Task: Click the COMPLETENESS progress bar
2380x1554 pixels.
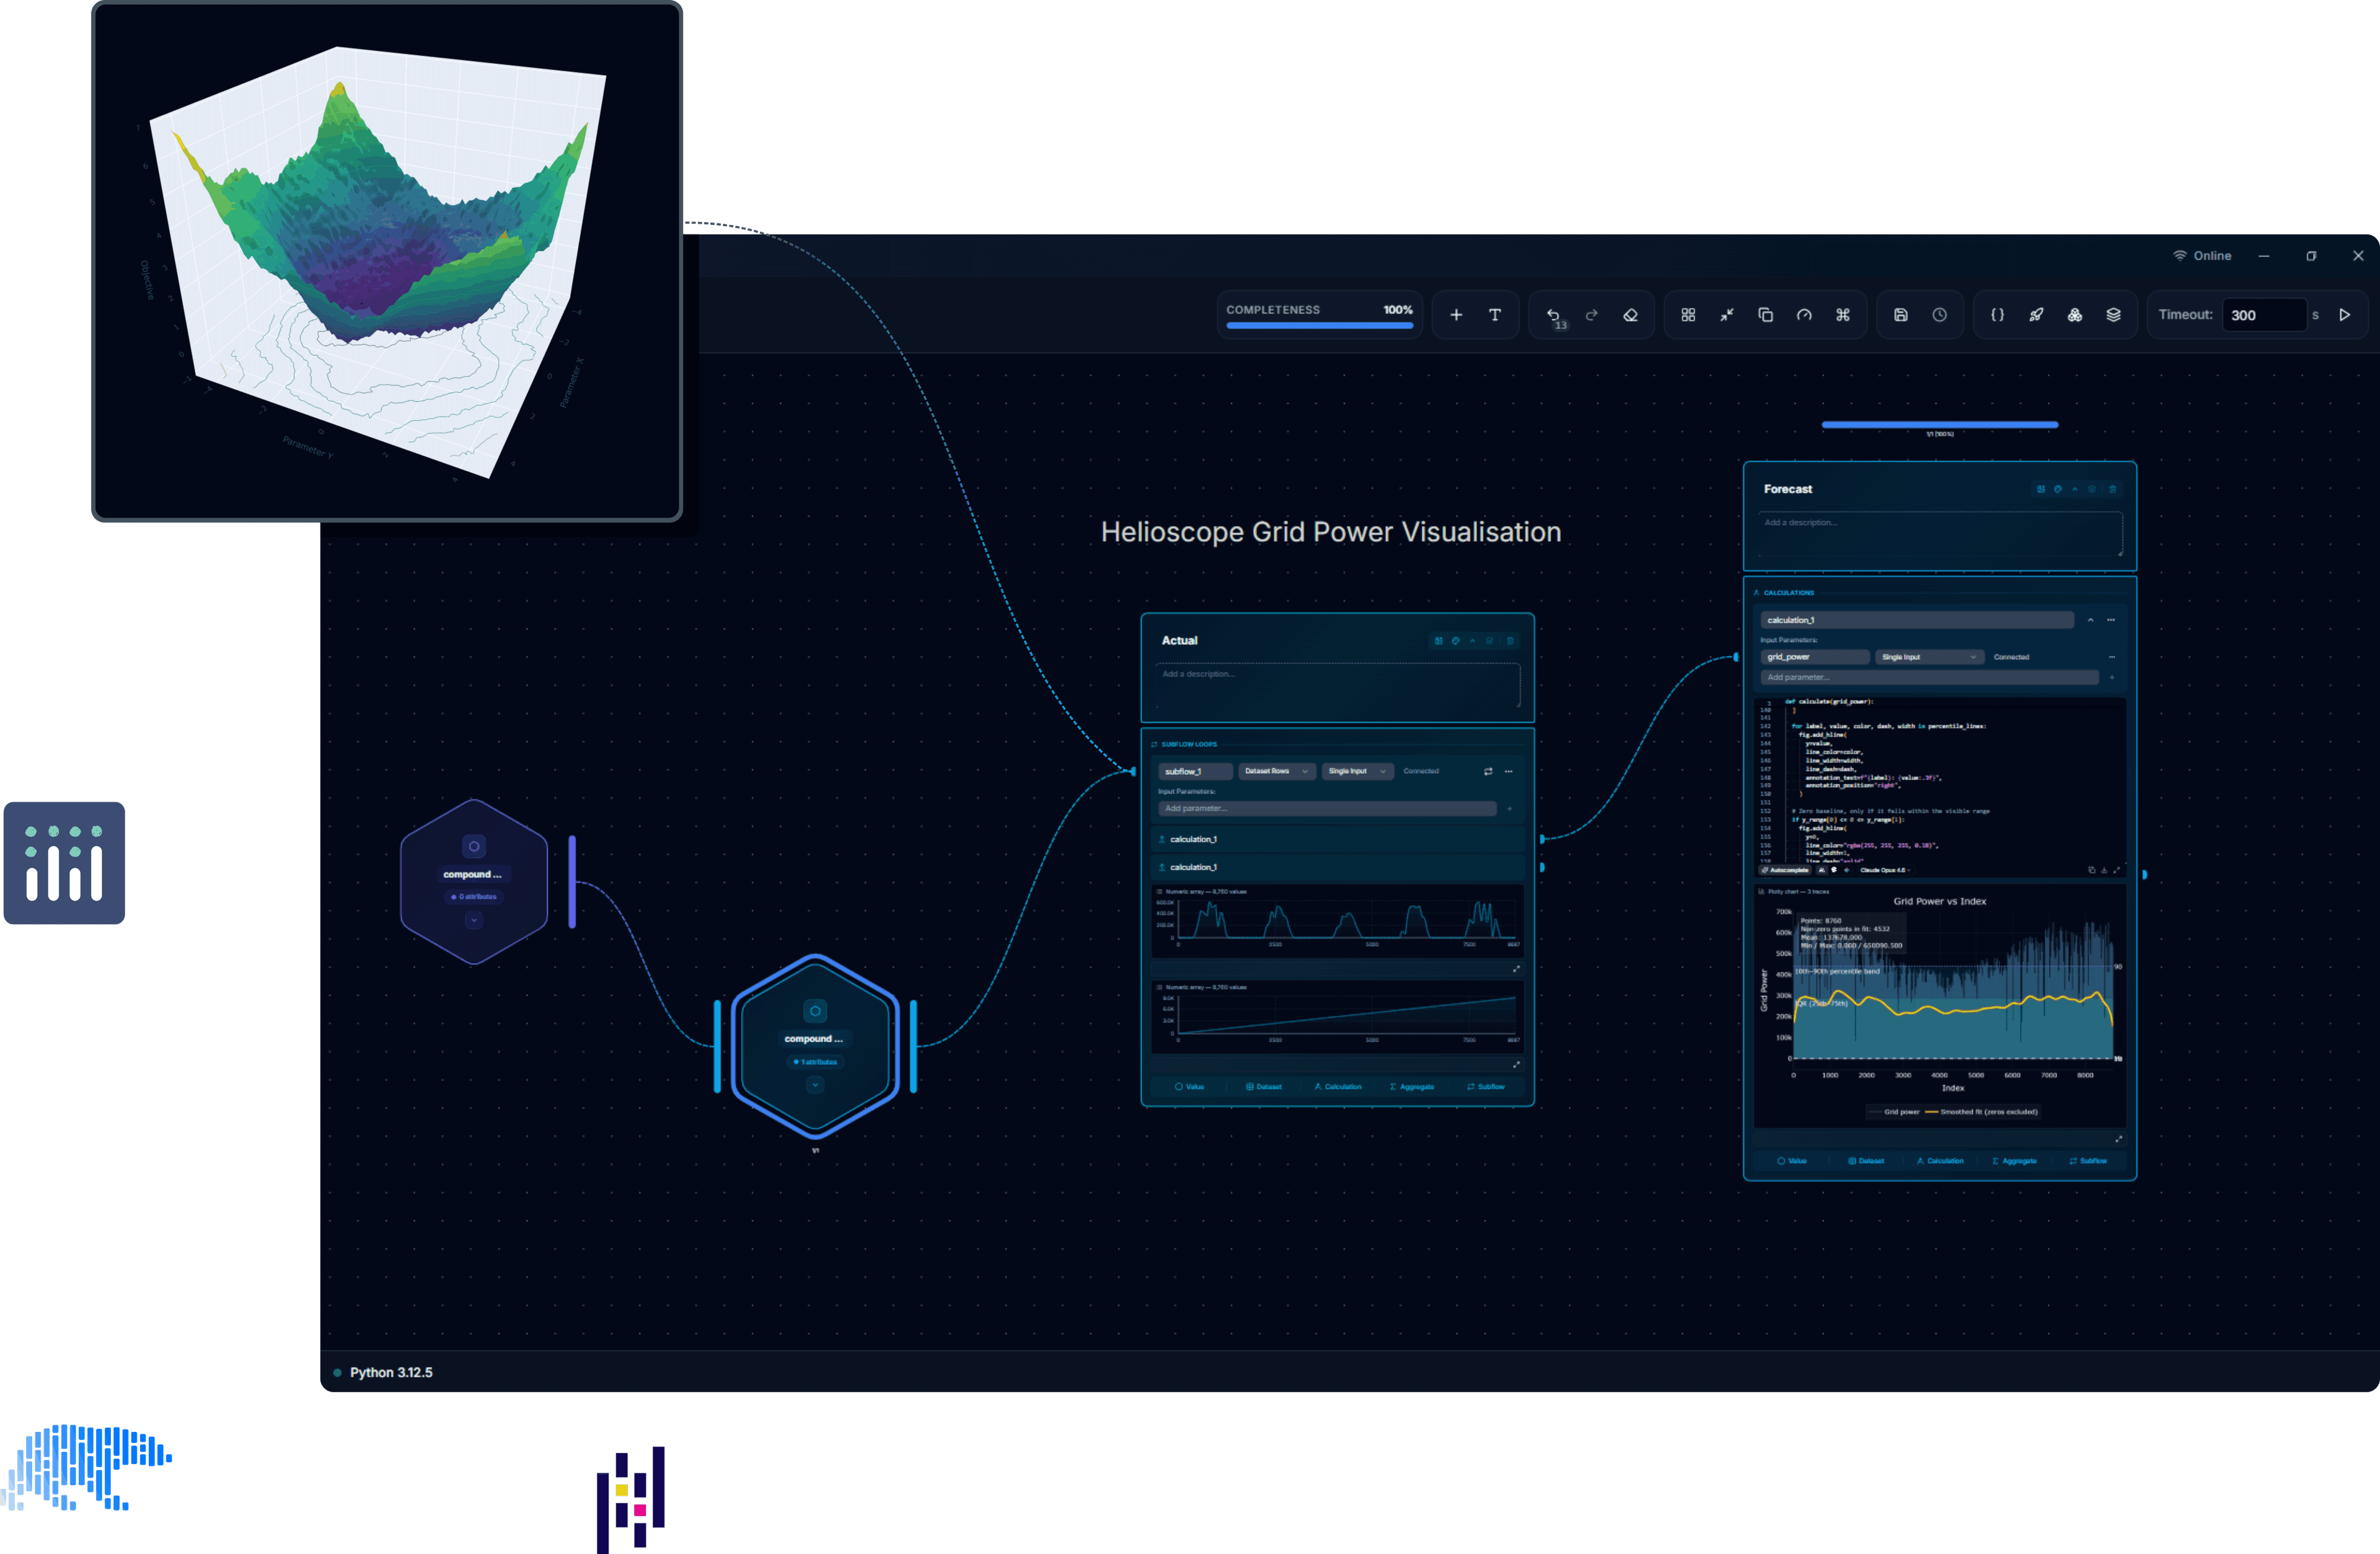Action: [1320, 325]
